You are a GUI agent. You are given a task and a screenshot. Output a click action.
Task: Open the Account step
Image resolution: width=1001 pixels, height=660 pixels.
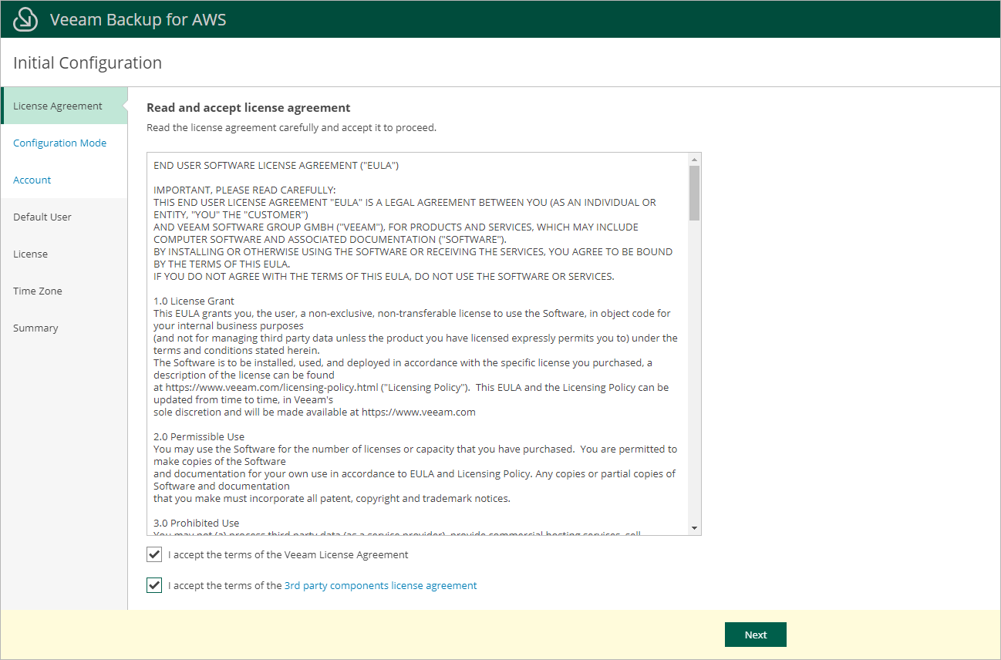click(x=64, y=180)
